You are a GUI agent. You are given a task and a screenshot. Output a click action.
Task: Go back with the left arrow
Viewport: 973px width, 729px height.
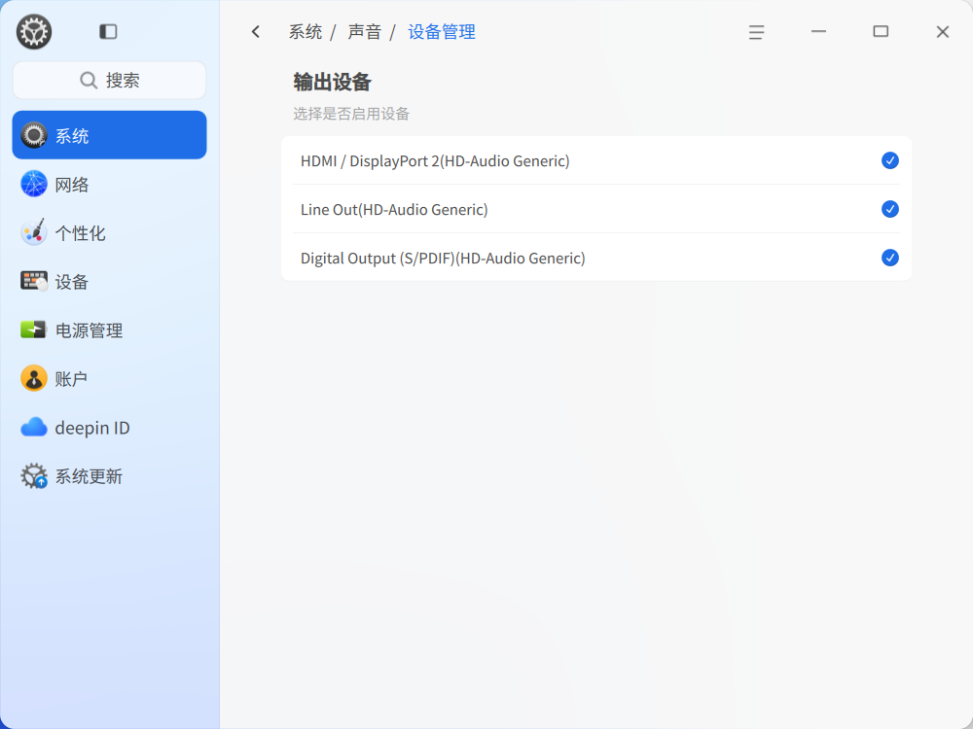(256, 32)
